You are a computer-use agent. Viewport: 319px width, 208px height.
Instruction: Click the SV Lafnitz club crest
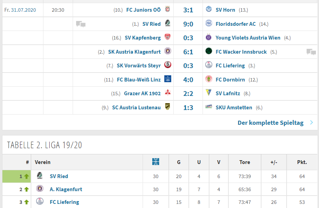(208, 92)
